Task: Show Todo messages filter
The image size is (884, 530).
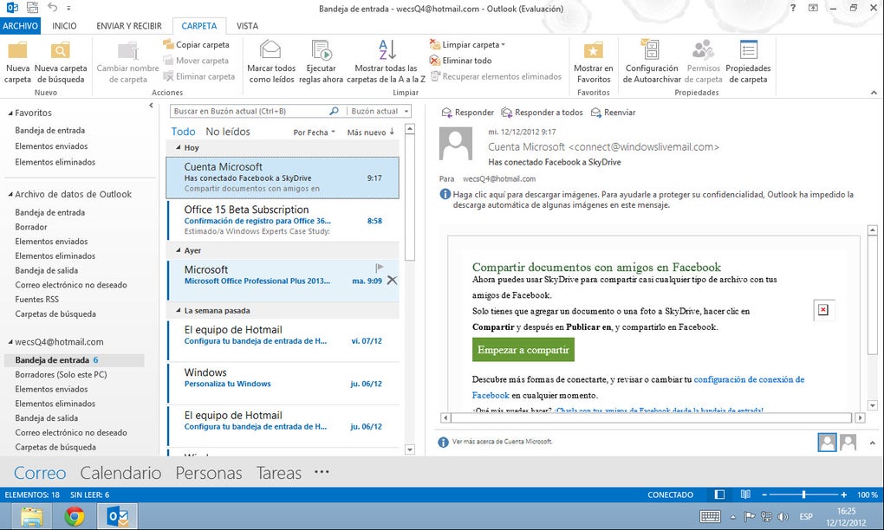Action: (183, 132)
